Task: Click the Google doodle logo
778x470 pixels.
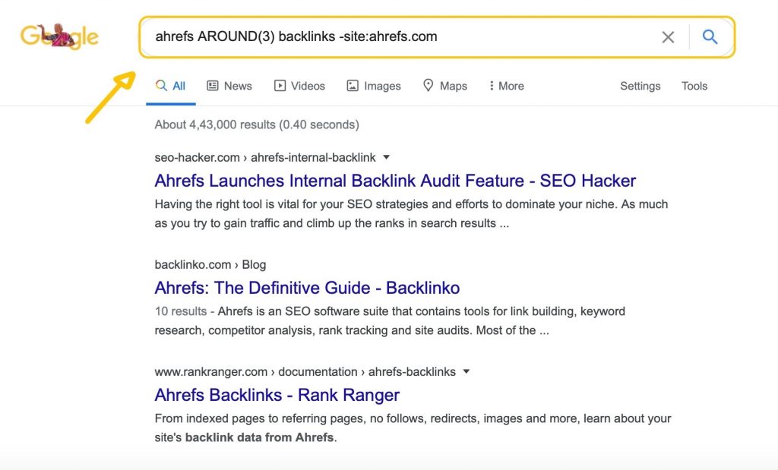Action: 59,36
